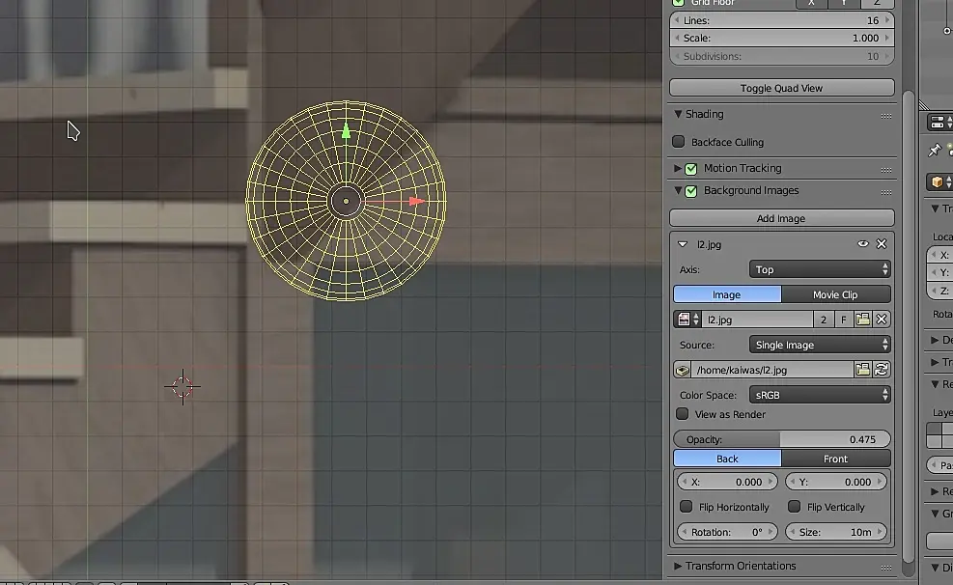Image resolution: width=953 pixels, height=585 pixels.
Task: Click the Toggle Quad View button
Action: [781, 88]
